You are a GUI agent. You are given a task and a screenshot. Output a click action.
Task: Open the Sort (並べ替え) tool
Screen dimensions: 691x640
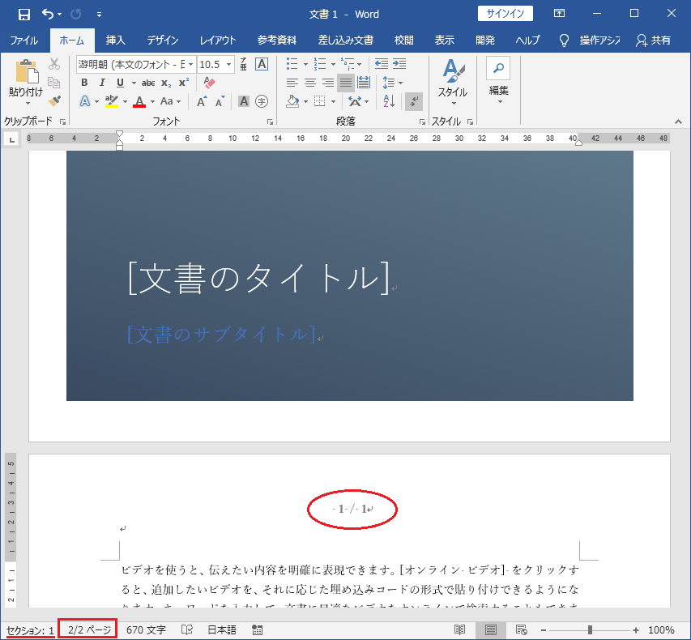pyautogui.click(x=388, y=100)
